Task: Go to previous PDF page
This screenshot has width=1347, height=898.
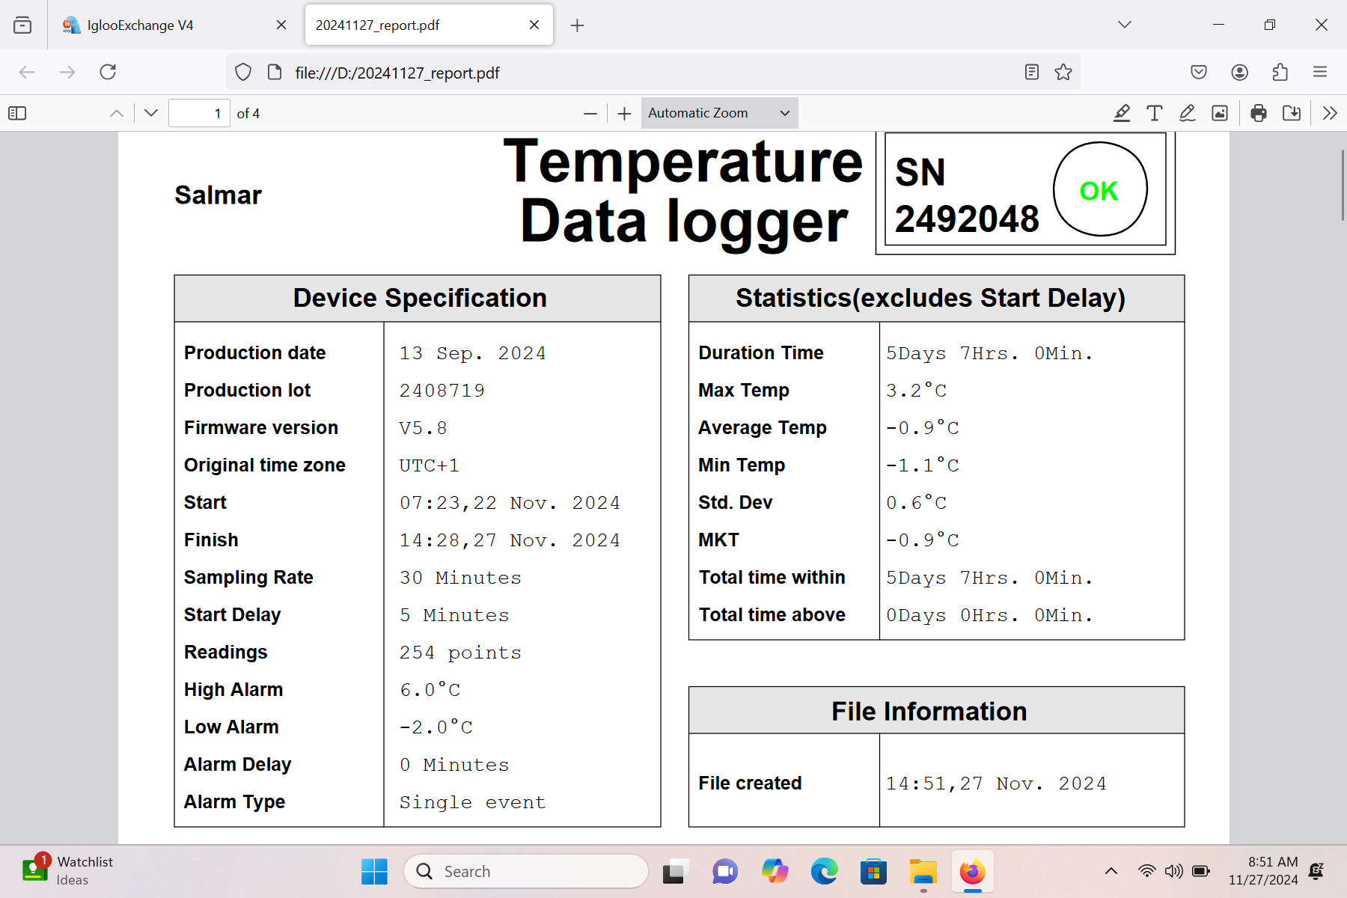Action: click(117, 113)
